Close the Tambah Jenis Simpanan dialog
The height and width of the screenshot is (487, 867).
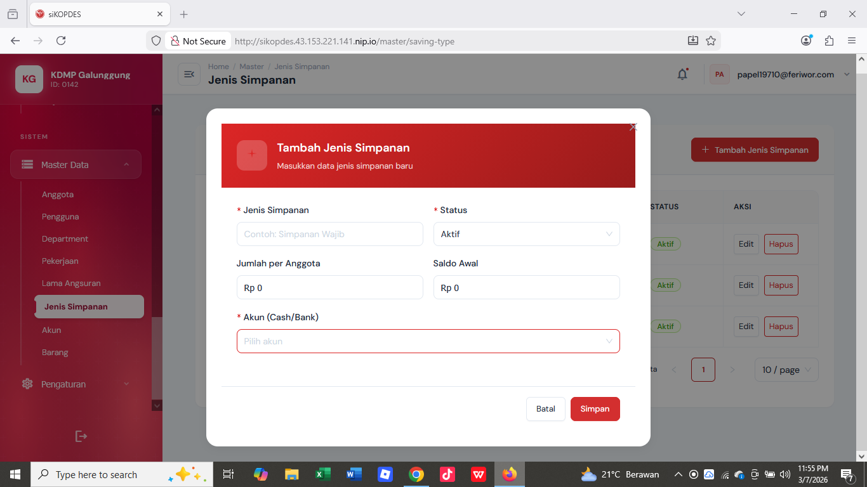point(633,127)
